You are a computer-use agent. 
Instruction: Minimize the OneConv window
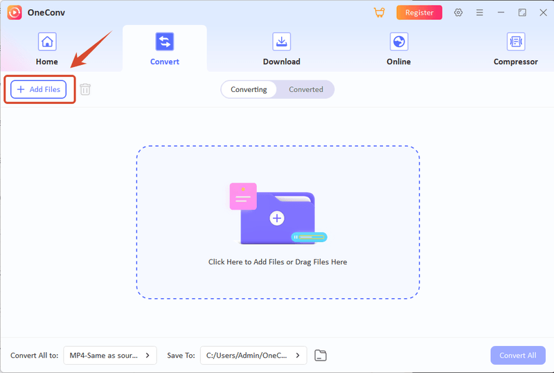501,12
